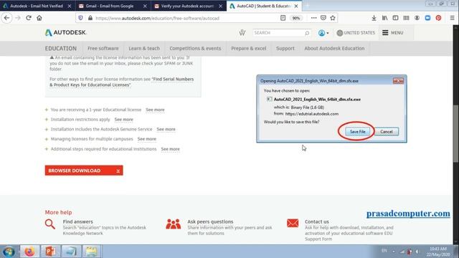The image size is (459, 258).
Task: Click the padlock site security icon
Action: tap(90, 18)
